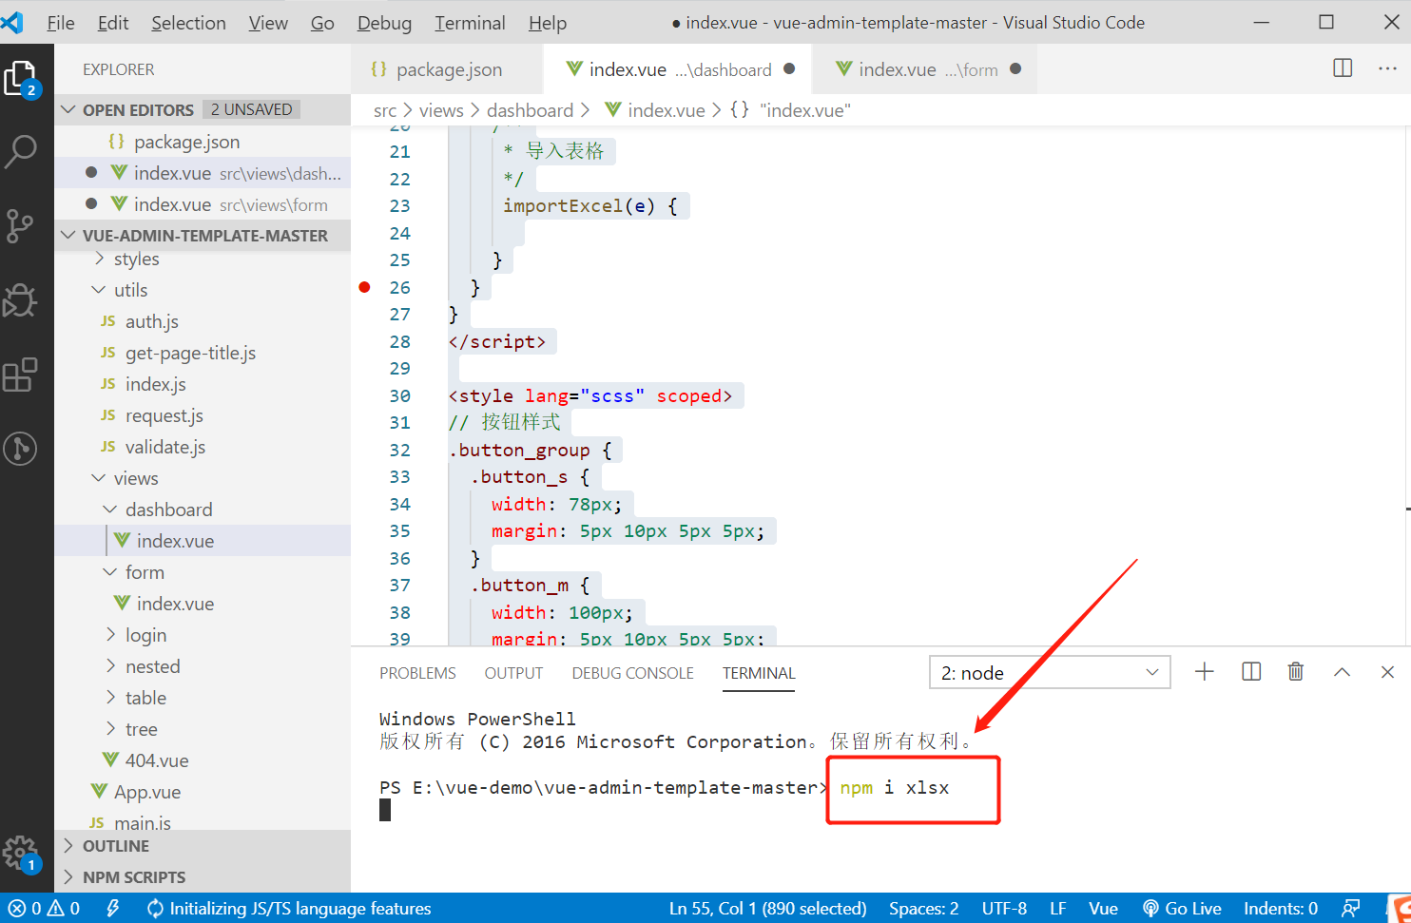
Task: Open the Search view in activity bar
Action: point(20,151)
